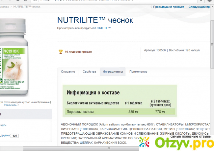Click the chevron after Увеличить
The image size is (214, 151).
(x=19, y=105)
